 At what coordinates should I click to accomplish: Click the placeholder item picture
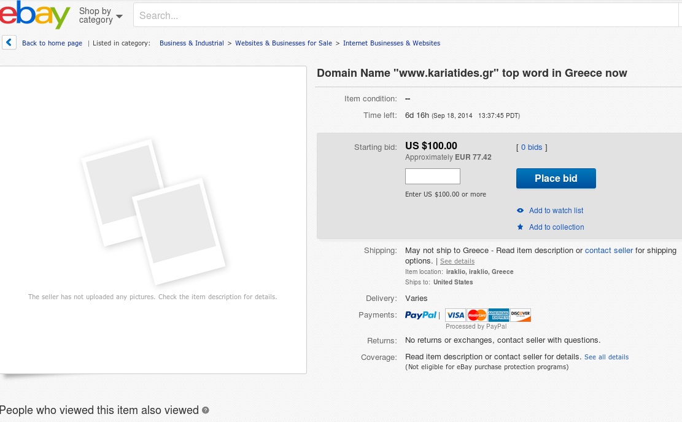point(153,213)
